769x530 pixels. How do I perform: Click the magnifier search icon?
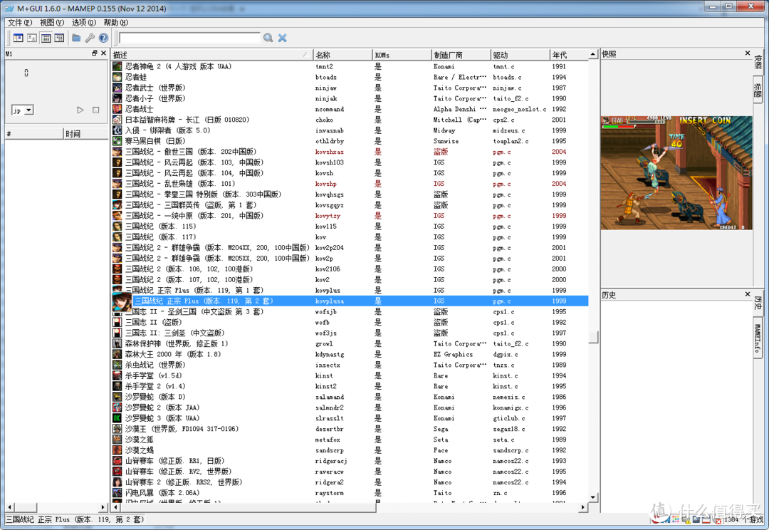(268, 38)
